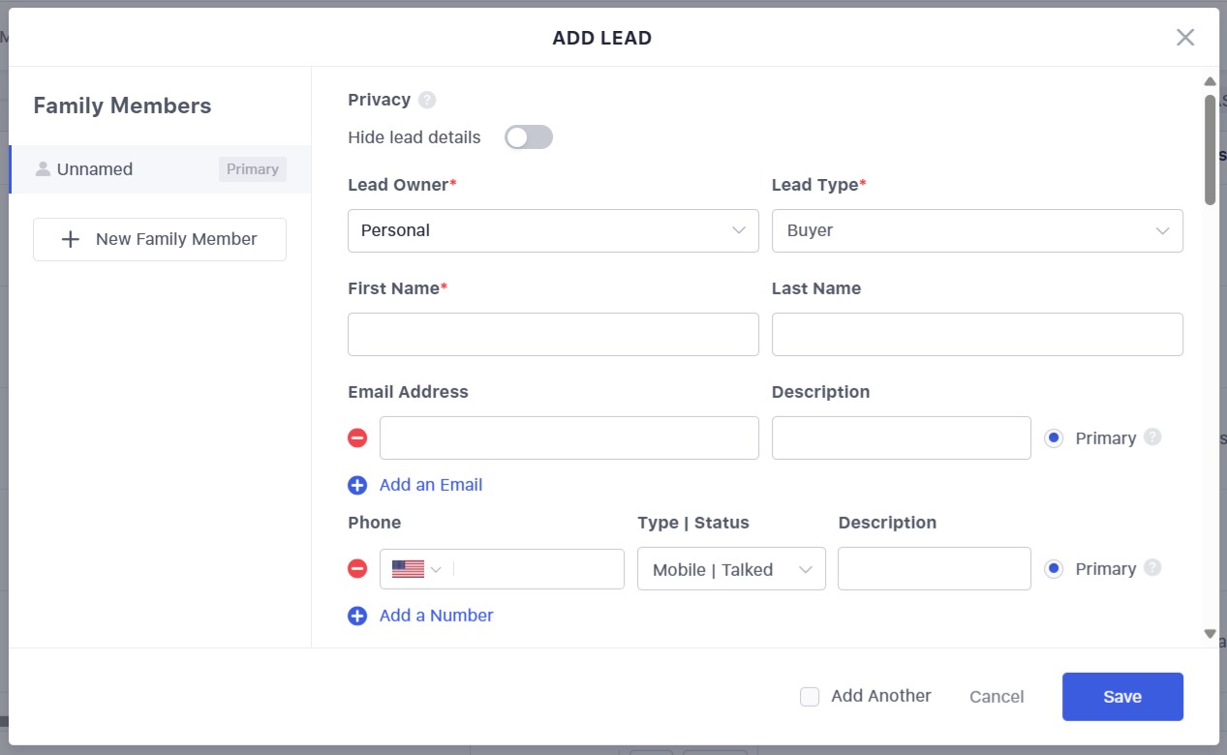Expand the Lead Type dropdown showing Buyer

pyautogui.click(x=976, y=230)
